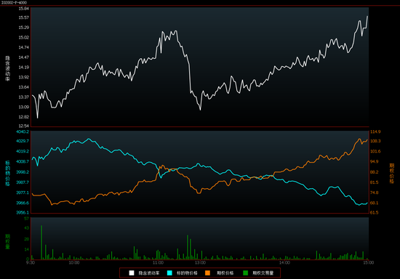Click the 15.02 volatility axis value
This screenshot has height=279, width=400.
click(24, 38)
